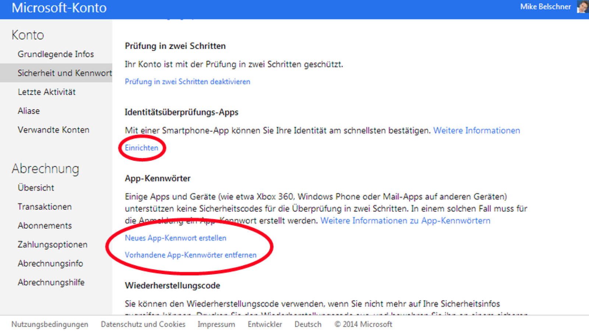Click the Microsoft-Konto header title
Screen dimensions: 589x331
[59, 8]
